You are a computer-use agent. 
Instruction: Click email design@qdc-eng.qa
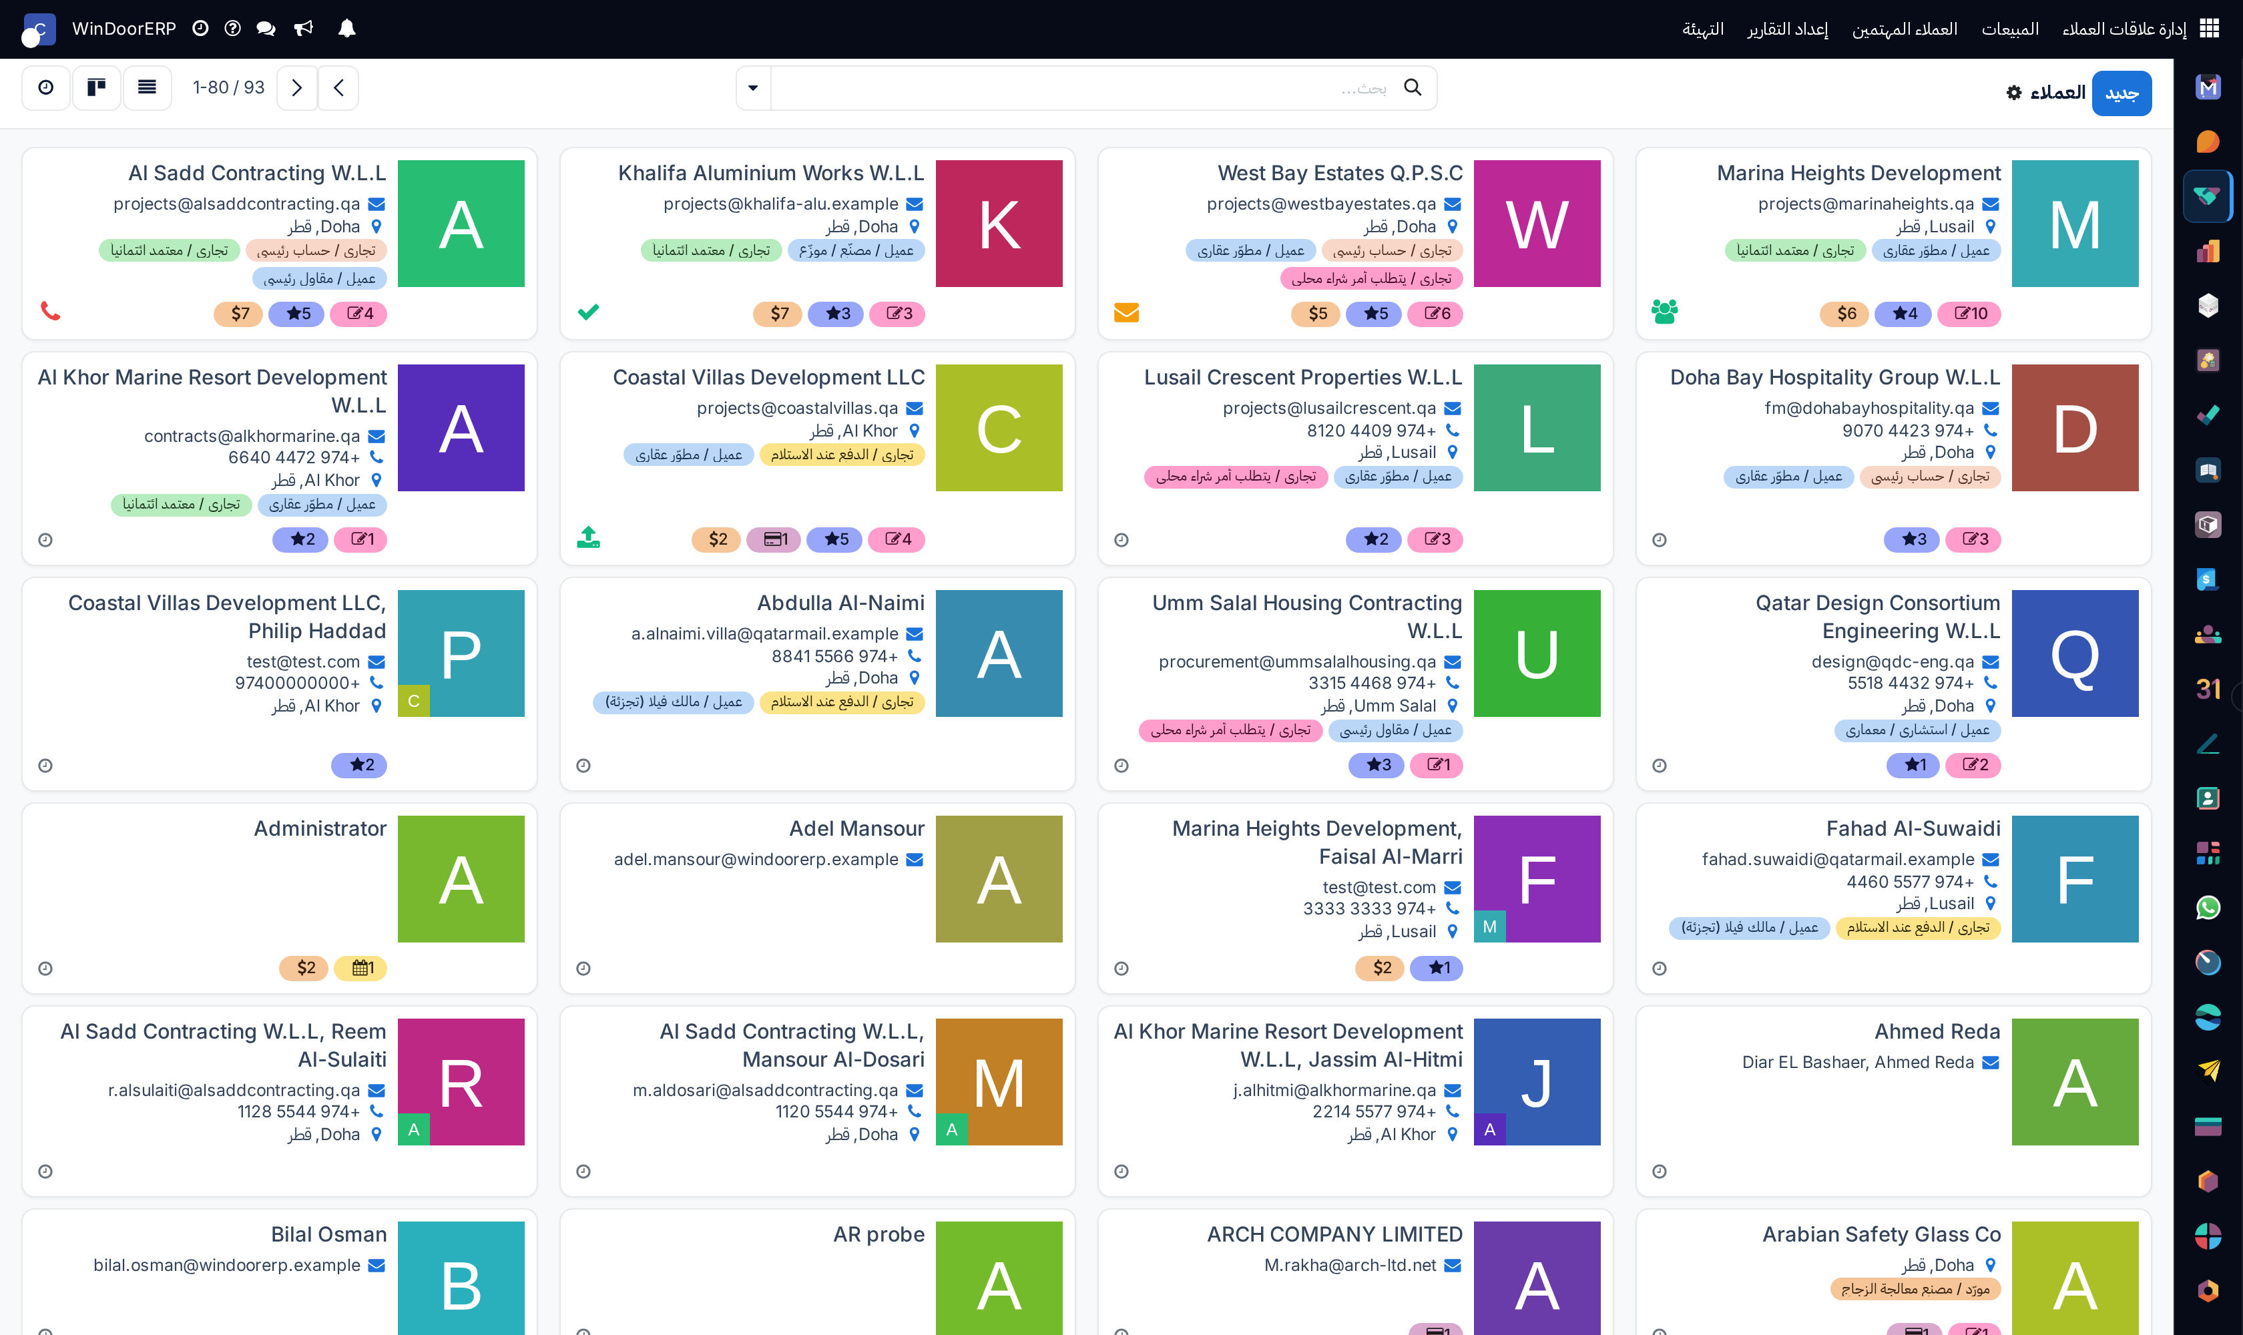point(1892,662)
